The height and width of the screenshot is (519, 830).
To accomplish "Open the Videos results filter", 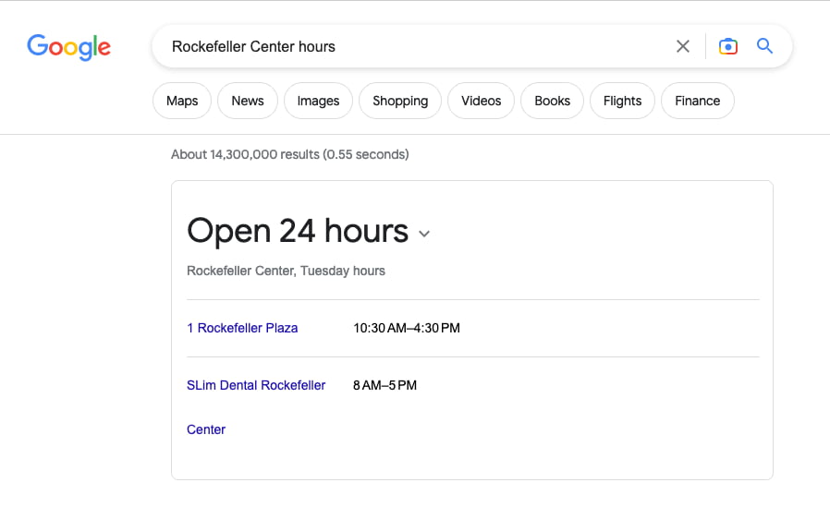I will (481, 101).
